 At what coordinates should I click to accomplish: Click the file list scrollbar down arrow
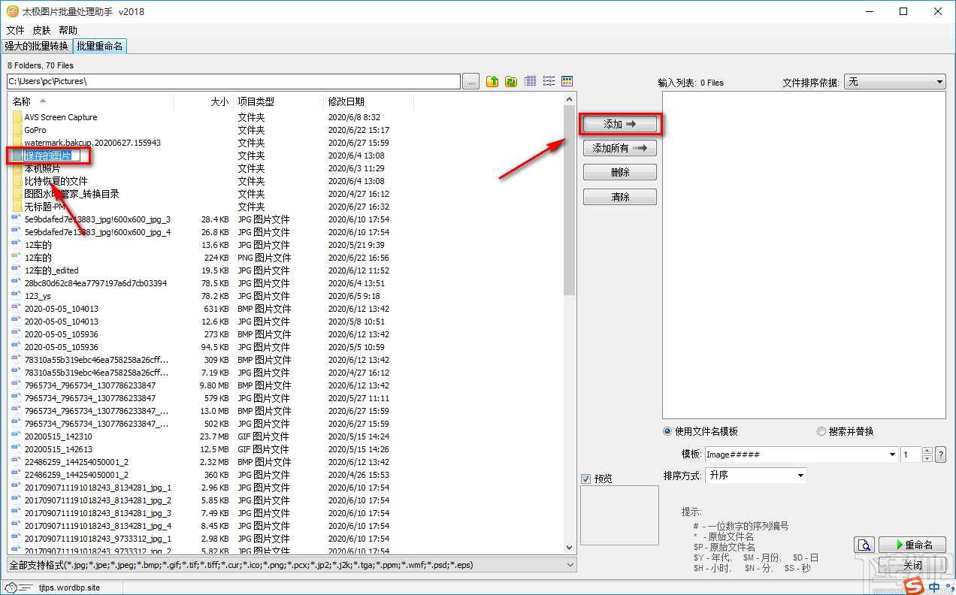pos(569,550)
